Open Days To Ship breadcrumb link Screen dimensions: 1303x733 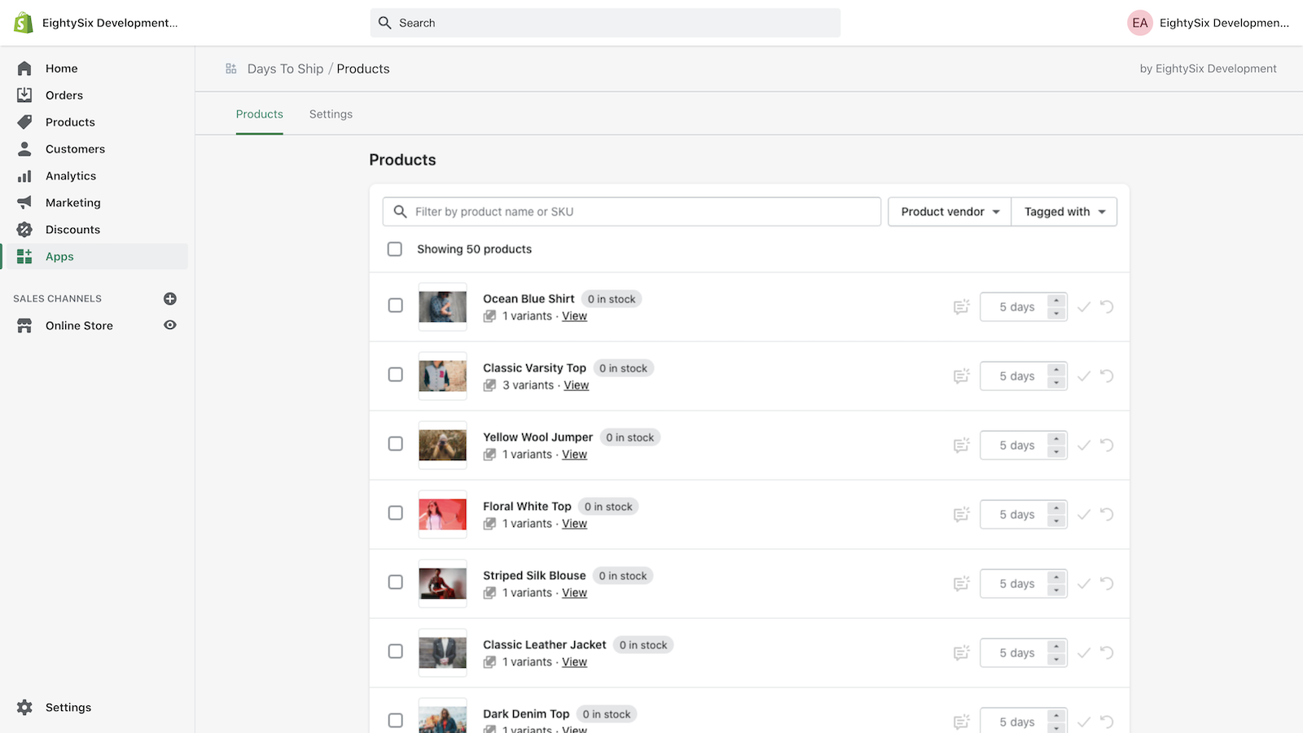tap(285, 69)
